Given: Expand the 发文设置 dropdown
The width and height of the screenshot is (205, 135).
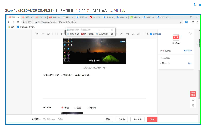Looking at the screenshot, I should [x=36, y=119].
